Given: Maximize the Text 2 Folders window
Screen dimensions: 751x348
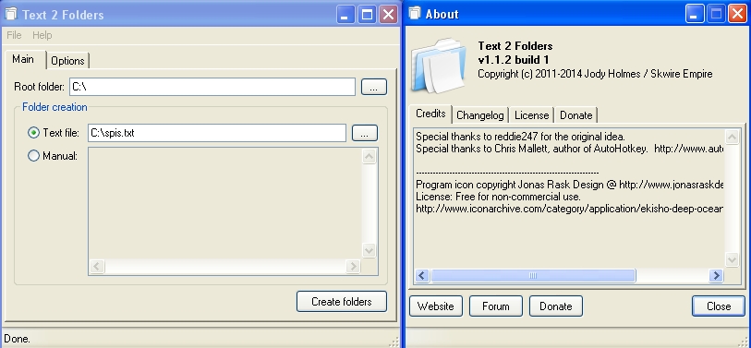Looking at the screenshot, I should tap(367, 15).
